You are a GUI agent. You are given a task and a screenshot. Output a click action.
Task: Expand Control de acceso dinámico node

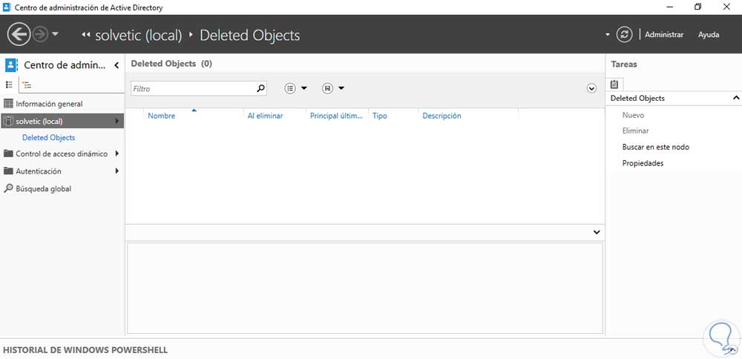point(117,154)
